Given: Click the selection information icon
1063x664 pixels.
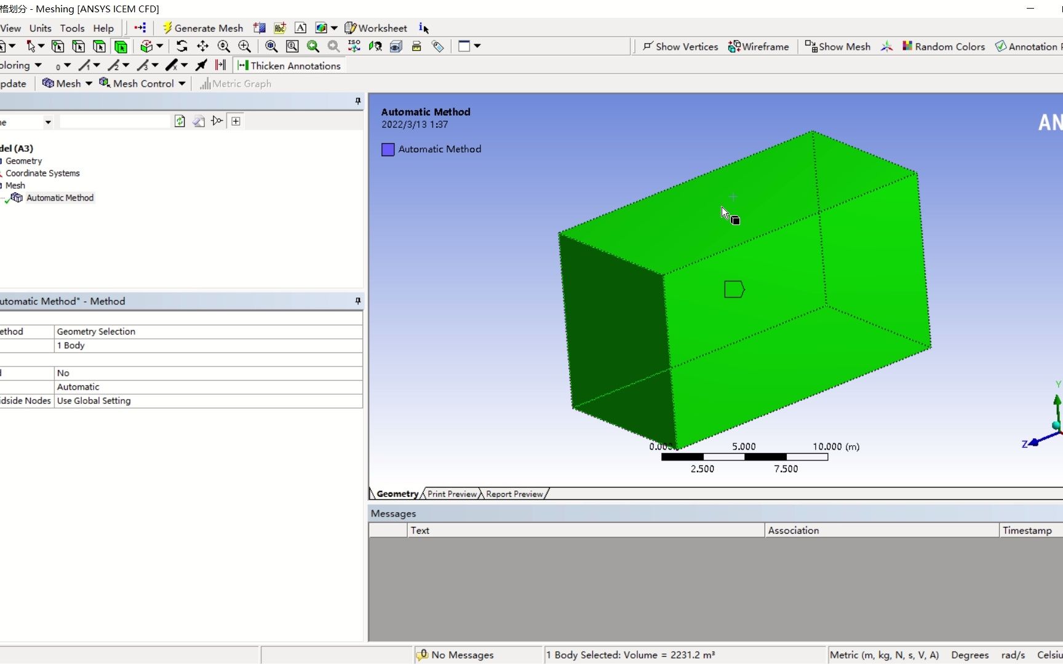Looking at the screenshot, I should coord(423,28).
